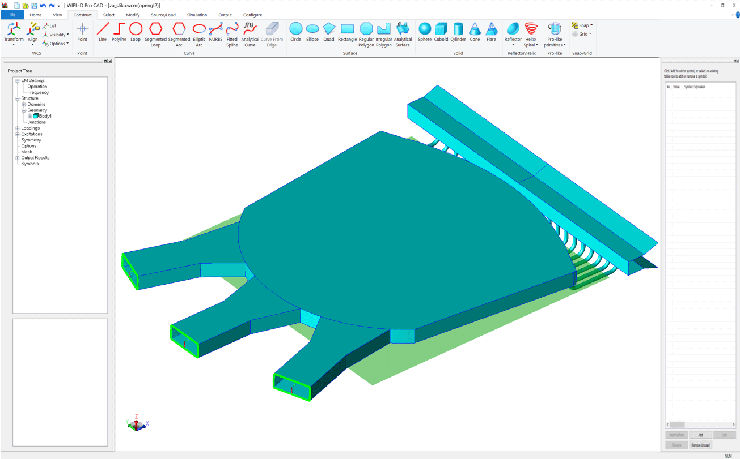Open the Visibility dropdown in WCS
Image resolution: width=740 pixels, height=459 pixels.
pyautogui.click(x=57, y=35)
